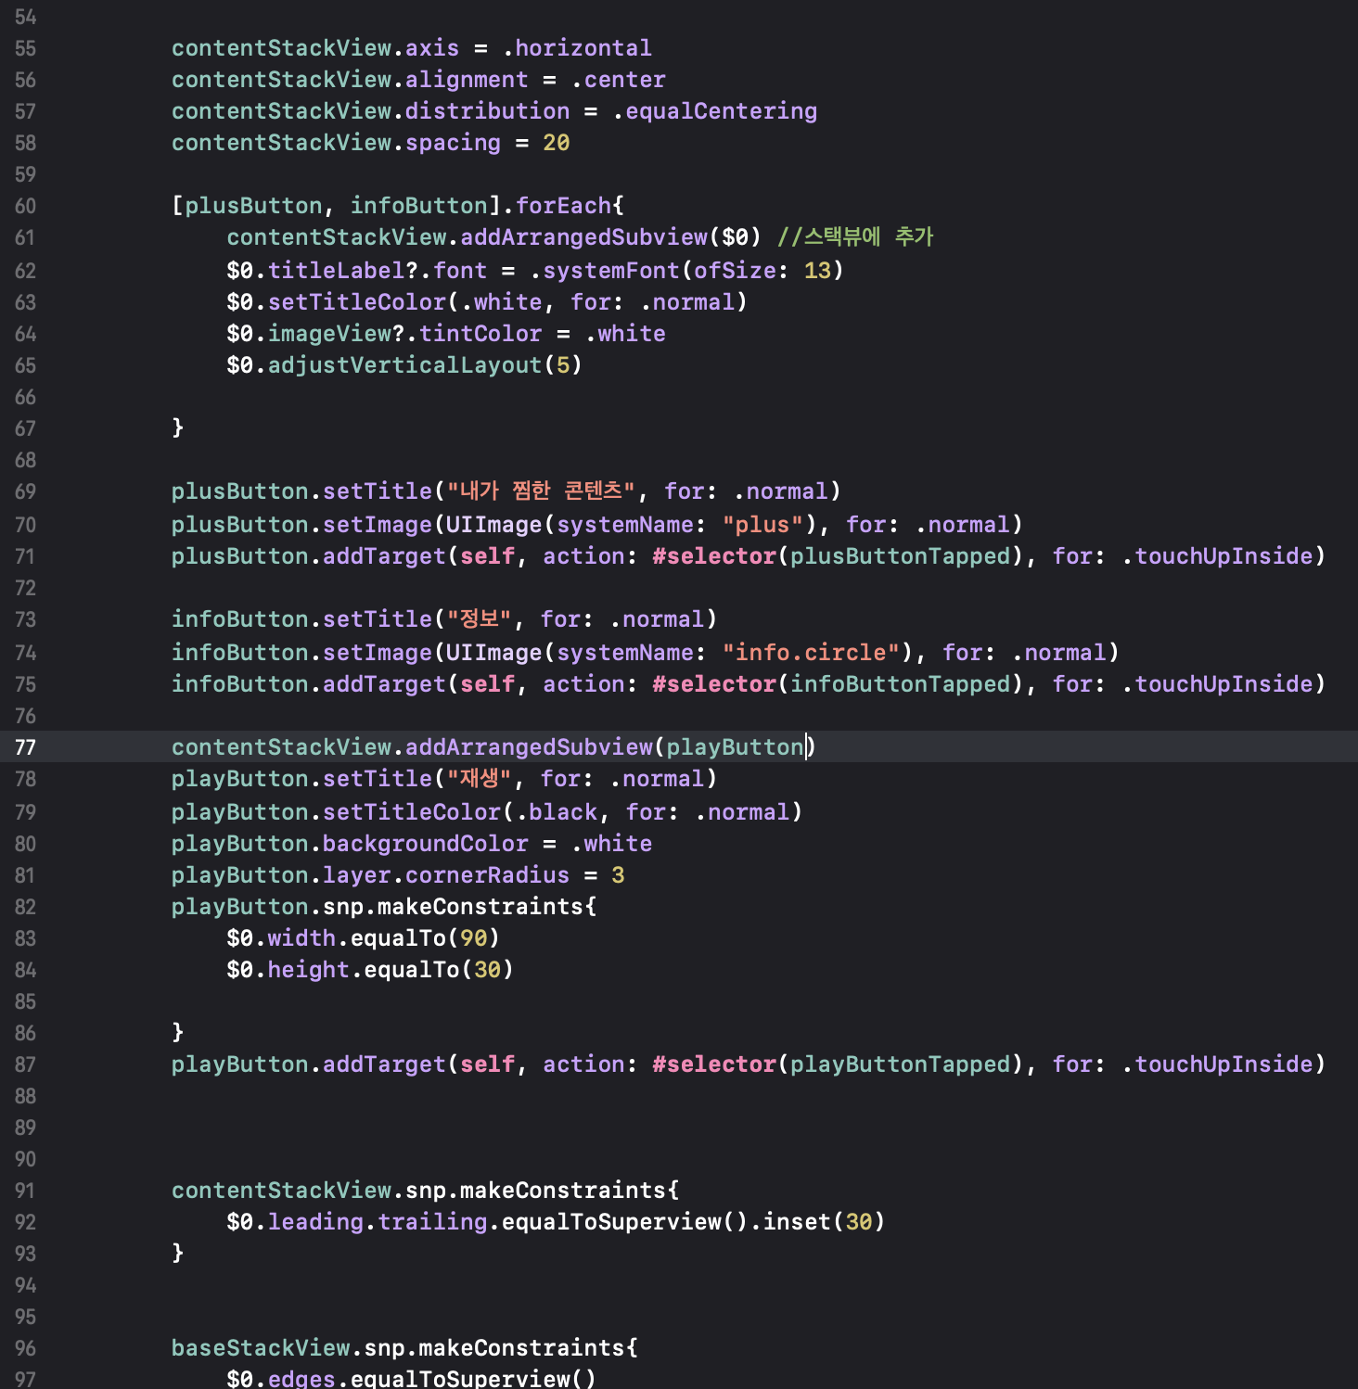
Task: Click the "plus" systemName string
Action: [762, 525]
